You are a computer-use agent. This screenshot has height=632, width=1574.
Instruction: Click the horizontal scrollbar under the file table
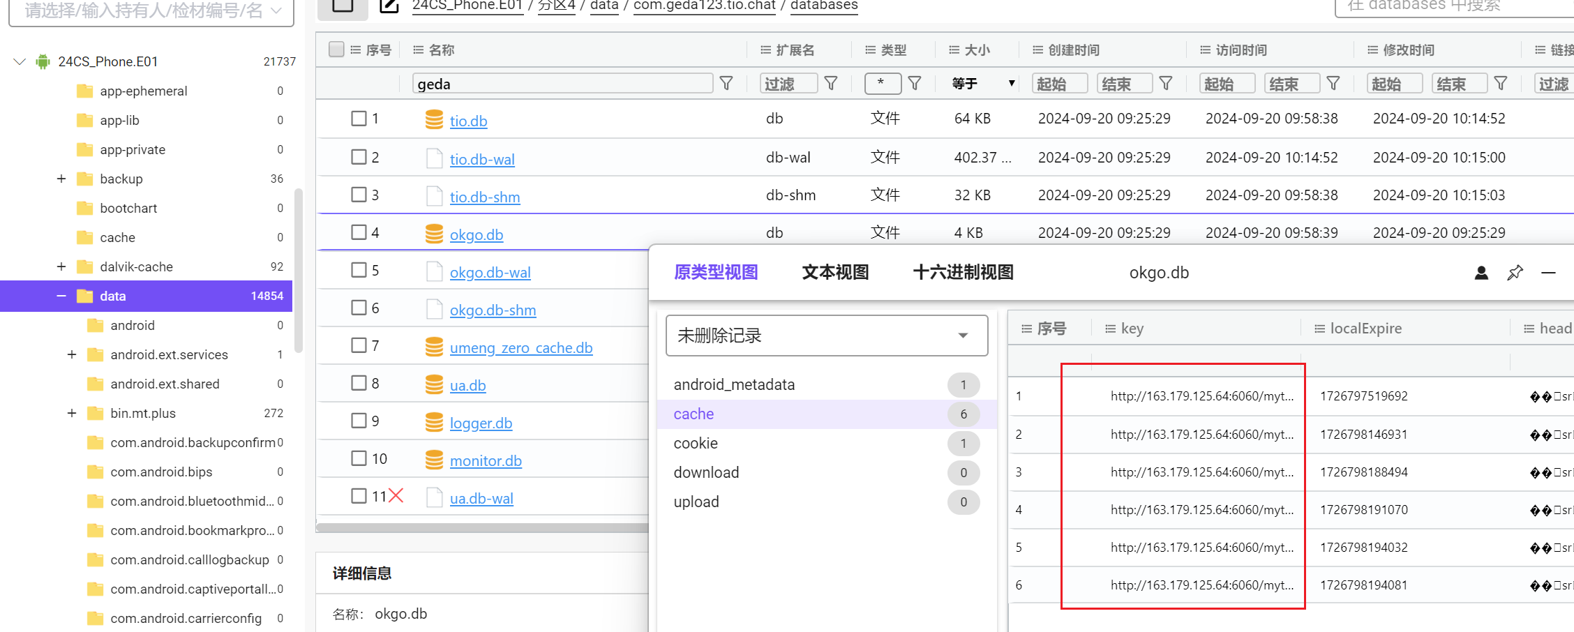point(482,527)
